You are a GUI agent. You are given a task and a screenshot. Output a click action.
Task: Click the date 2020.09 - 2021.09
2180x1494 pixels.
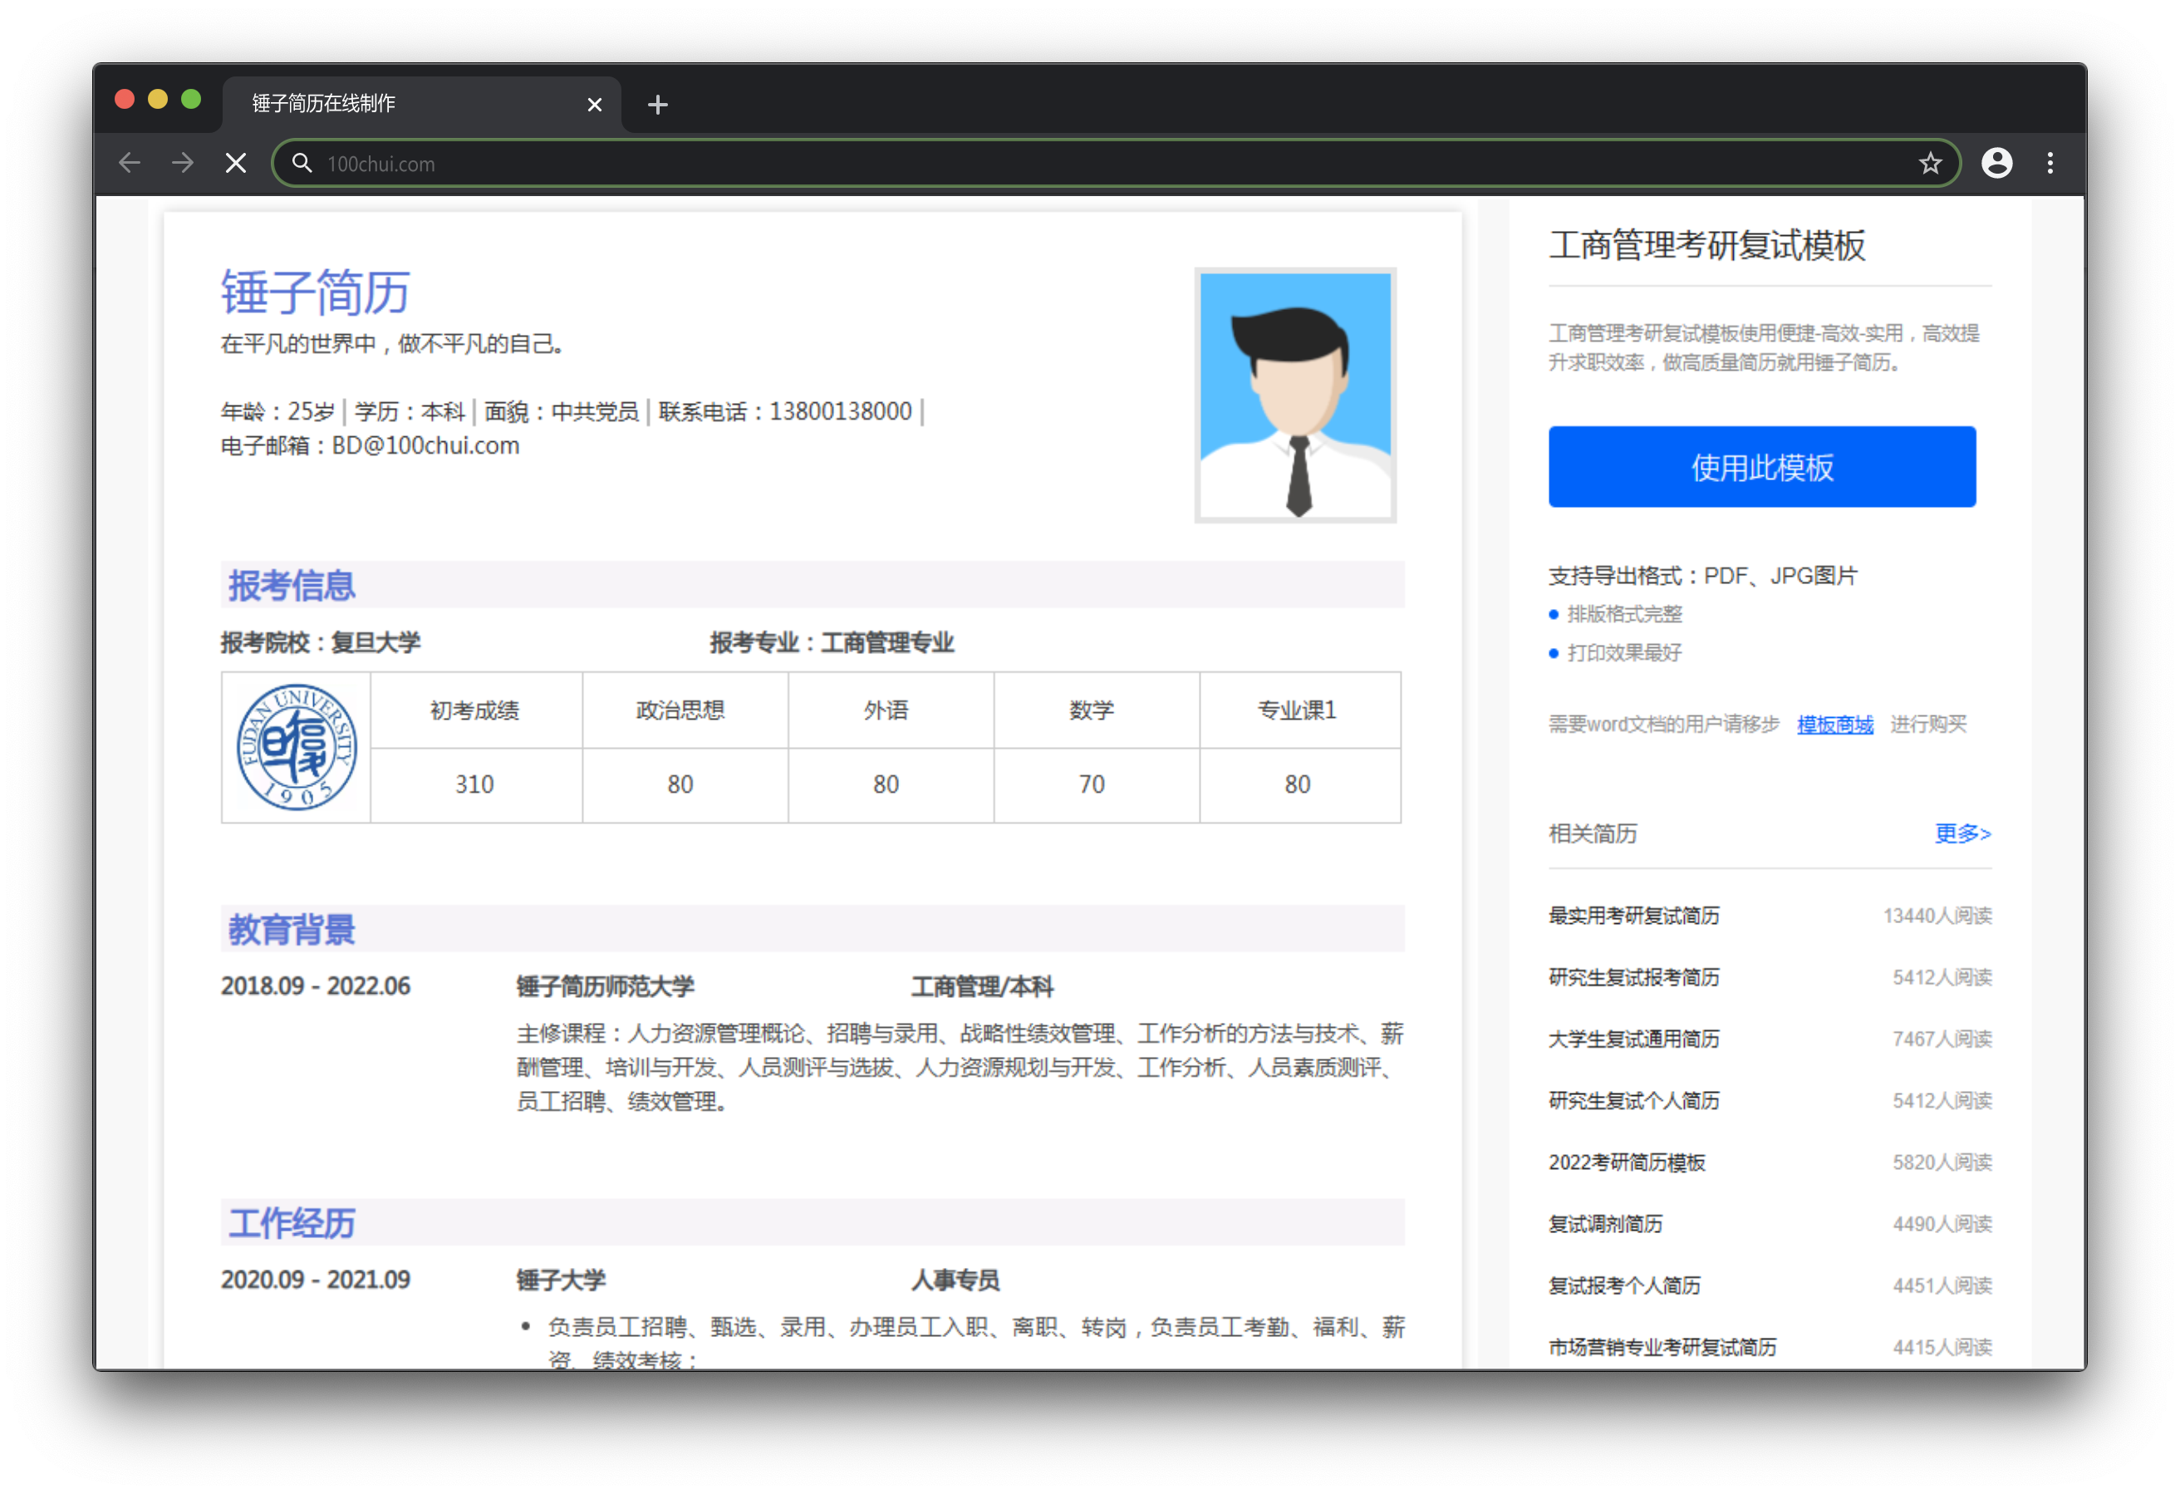315,1280
